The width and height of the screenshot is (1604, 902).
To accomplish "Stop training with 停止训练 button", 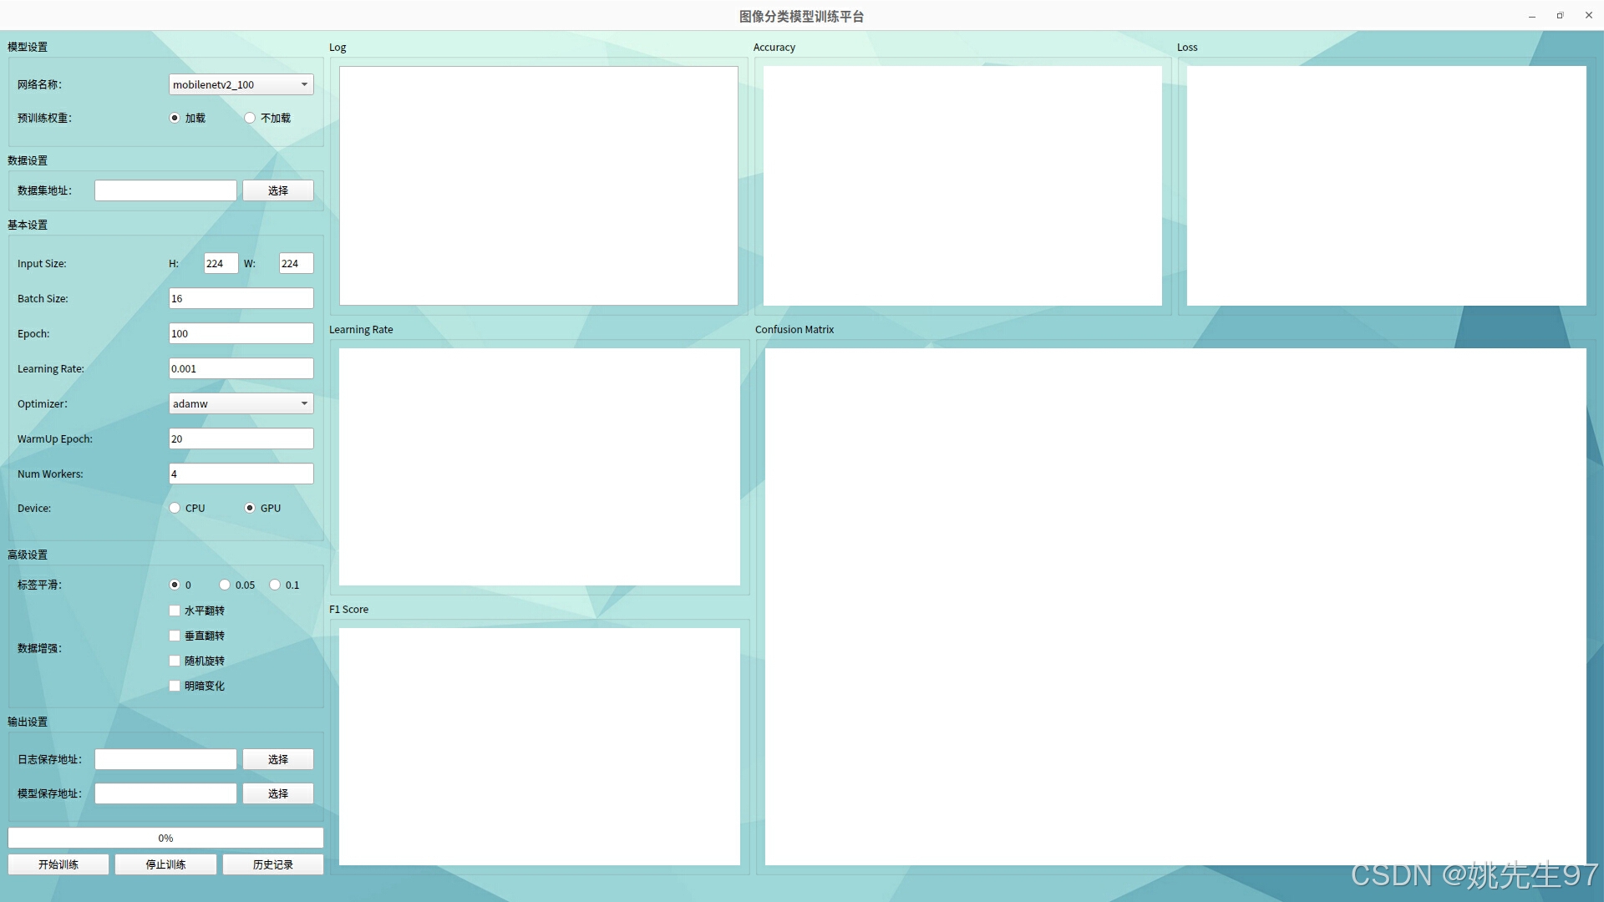I will (x=165, y=864).
